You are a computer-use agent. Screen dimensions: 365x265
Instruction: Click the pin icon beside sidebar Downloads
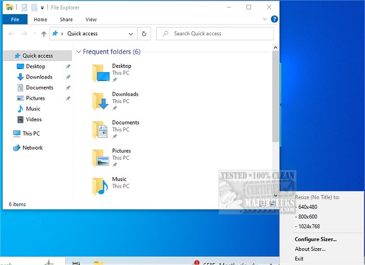tap(68, 77)
